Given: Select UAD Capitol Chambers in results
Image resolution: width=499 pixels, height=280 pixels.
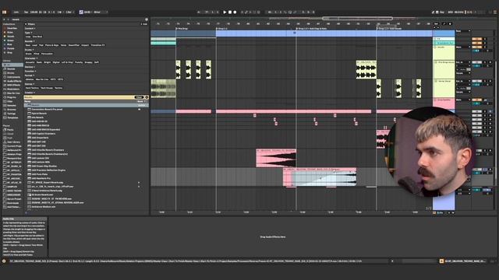Looking at the screenshot, I should pyautogui.click(x=44, y=134).
